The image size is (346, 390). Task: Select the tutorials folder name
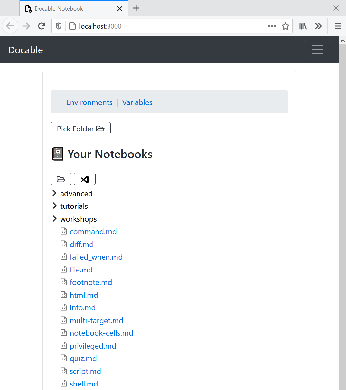[x=74, y=206]
